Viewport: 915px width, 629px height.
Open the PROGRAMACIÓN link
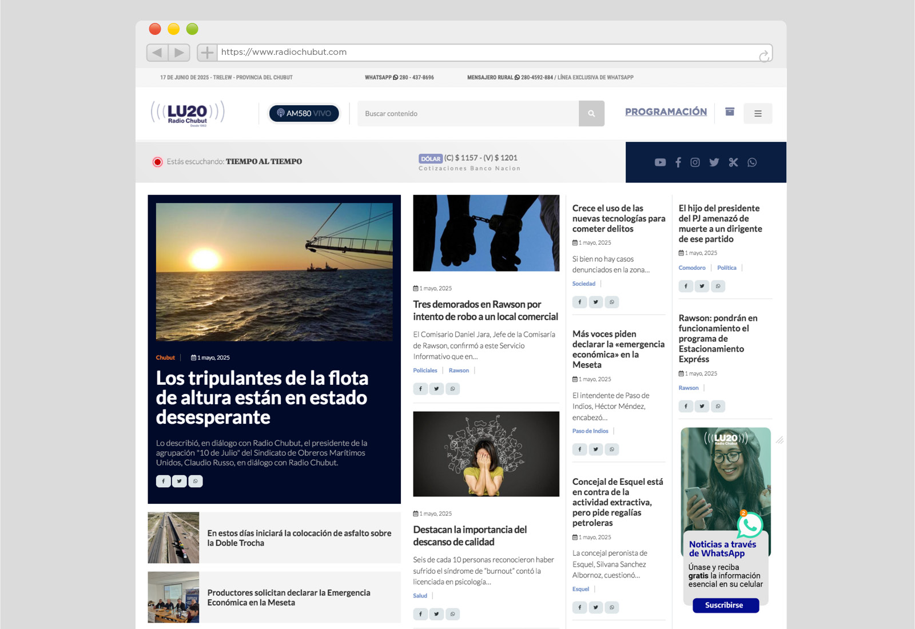pyautogui.click(x=666, y=112)
